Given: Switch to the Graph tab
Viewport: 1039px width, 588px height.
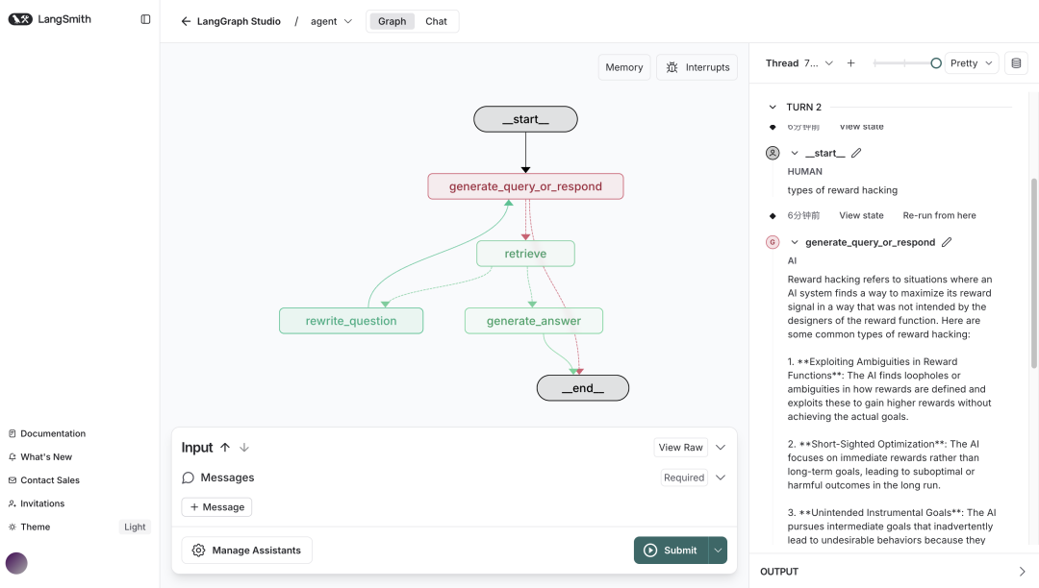Looking at the screenshot, I should (x=393, y=21).
